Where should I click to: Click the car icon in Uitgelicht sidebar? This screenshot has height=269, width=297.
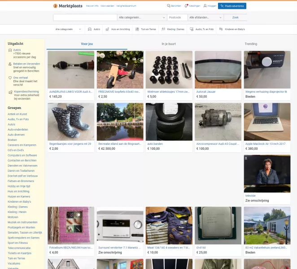point(10,50)
